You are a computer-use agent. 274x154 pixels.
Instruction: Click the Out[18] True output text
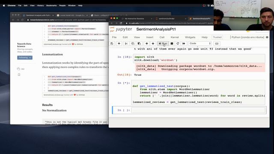point(138,75)
